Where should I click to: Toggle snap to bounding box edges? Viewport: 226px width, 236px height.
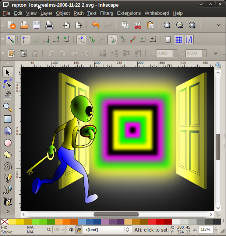tap(36, 39)
